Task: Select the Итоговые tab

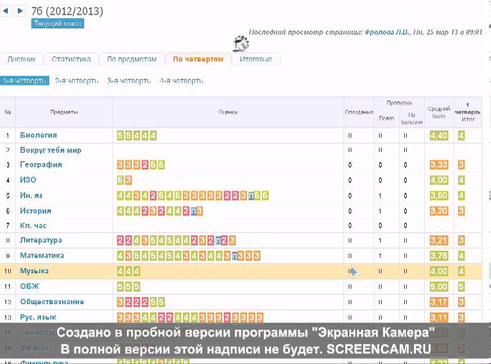Action: pyautogui.click(x=255, y=59)
